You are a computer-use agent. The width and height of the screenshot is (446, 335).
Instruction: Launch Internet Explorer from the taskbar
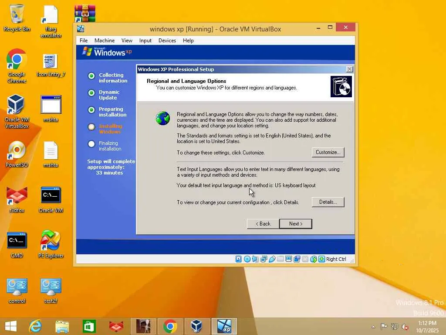tap(36, 326)
